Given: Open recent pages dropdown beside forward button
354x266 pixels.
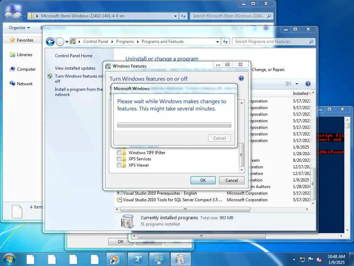Looking at the screenshot, I should (67, 42).
